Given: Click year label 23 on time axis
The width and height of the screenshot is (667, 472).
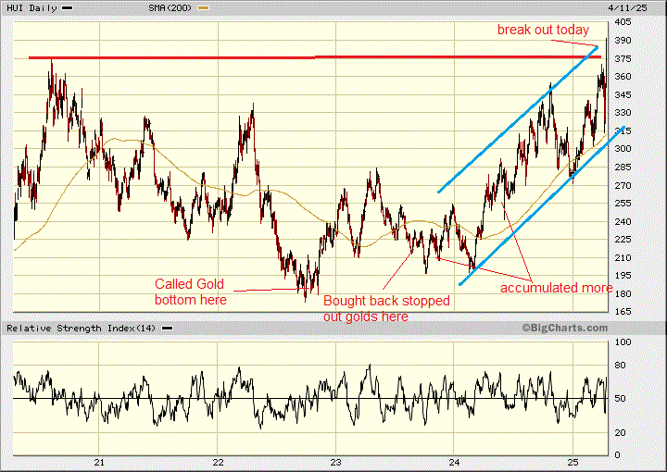Looking at the screenshot, I should [336, 462].
